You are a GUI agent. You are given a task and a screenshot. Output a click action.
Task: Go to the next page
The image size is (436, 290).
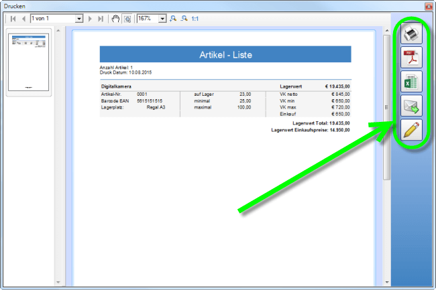(x=90, y=19)
